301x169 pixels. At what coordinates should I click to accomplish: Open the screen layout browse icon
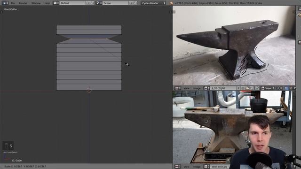coord(56,3)
